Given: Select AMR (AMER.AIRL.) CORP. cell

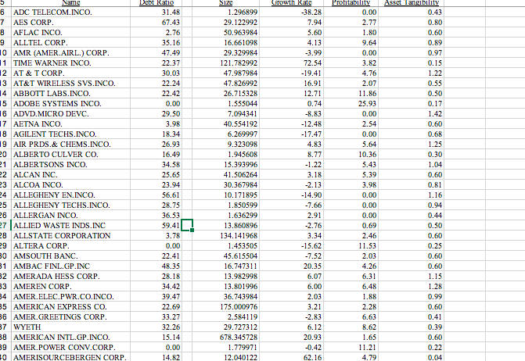Looking at the screenshot, I should [x=71, y=53].
